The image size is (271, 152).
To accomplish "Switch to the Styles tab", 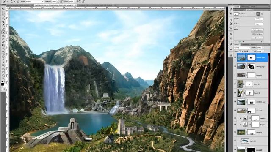I will (x=253, y=7).
